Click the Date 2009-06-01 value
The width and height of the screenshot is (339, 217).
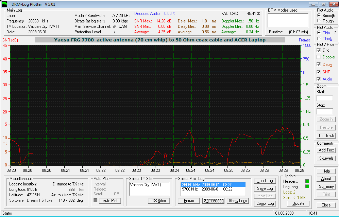click(x=37, y=32)
